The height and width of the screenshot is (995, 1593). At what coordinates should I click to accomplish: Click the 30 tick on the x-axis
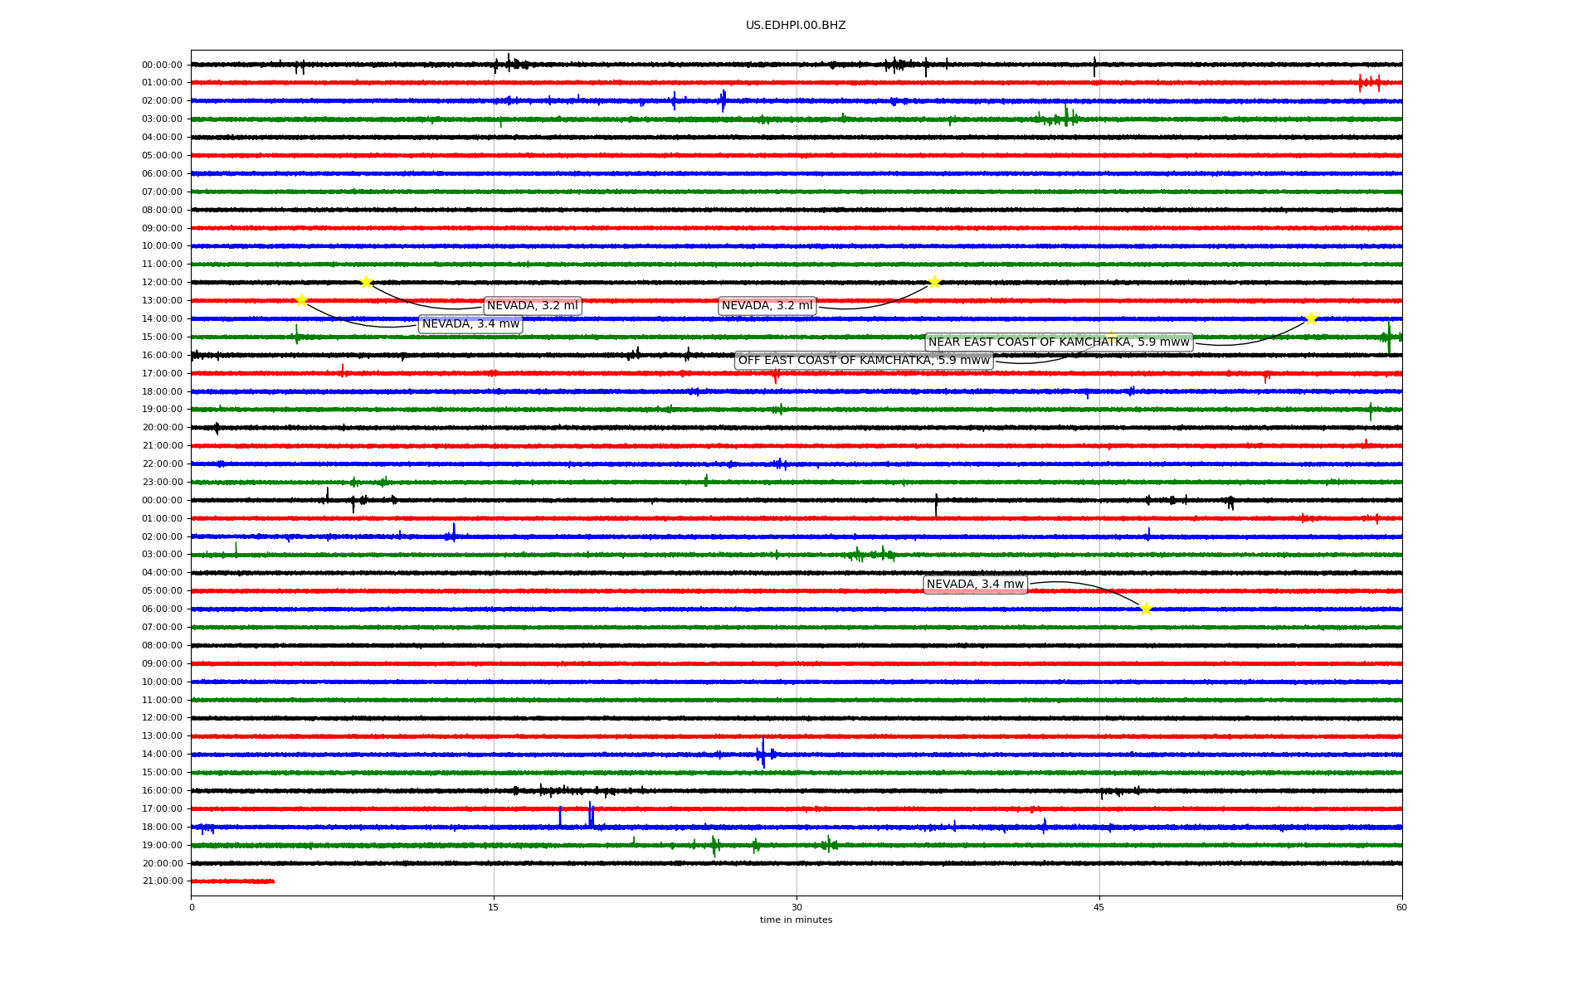click(796, 907)
